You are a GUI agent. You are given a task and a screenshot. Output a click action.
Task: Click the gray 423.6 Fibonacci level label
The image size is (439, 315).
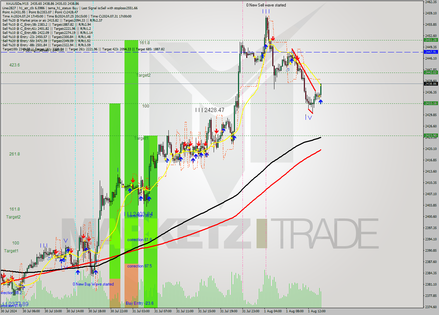click(x=14, y=65)
